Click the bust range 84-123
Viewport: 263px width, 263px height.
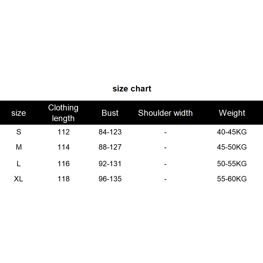(110, 132)
